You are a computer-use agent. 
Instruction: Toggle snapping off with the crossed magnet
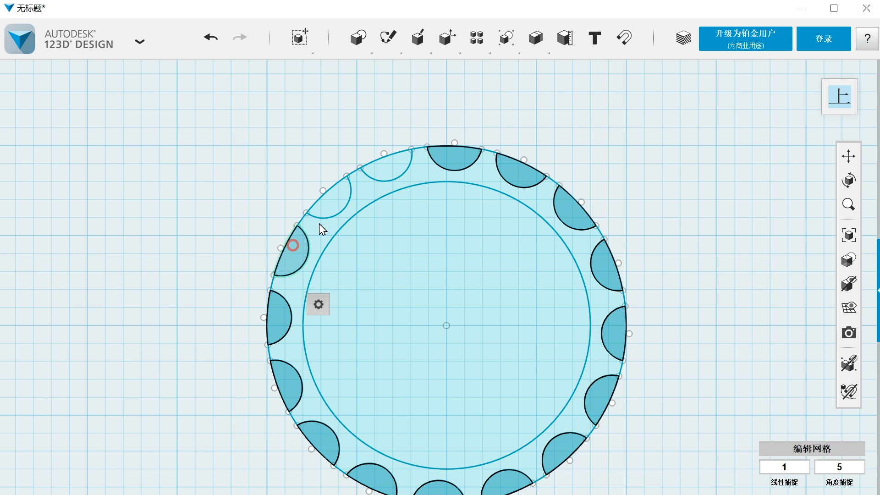click(x=848, y=391)
